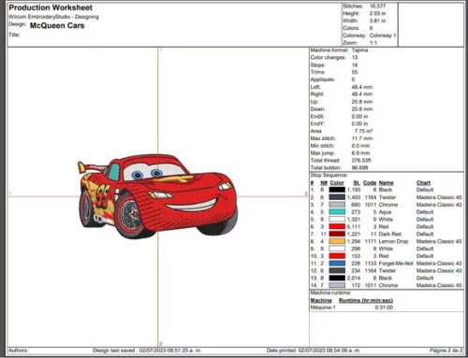Click the White swatch in stop 9

coord(337,249)
